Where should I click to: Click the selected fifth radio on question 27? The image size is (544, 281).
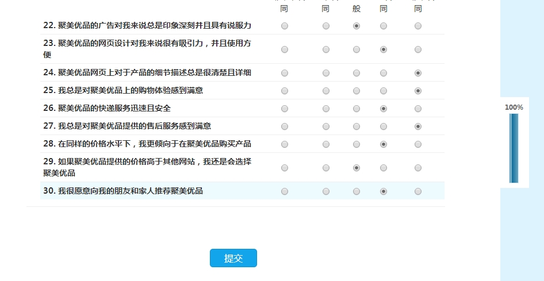[x=418, y=126]
